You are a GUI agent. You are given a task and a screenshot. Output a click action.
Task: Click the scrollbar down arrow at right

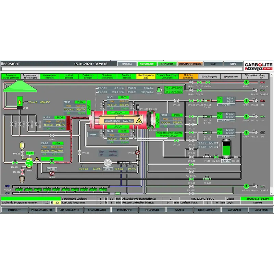tap(272, 193)
